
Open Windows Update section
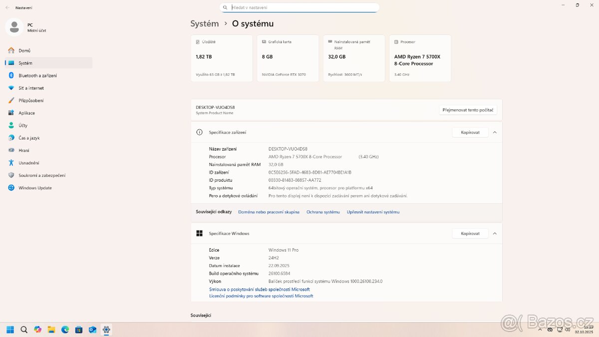(36, 188)
